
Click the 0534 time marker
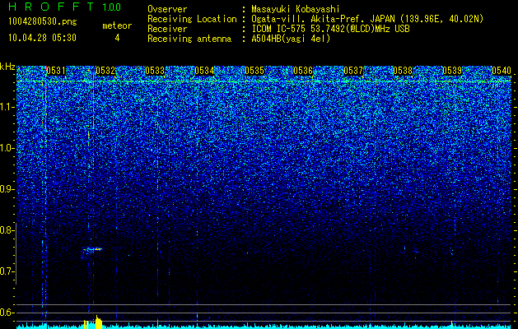pyautogui.click(x=204, y=71)
